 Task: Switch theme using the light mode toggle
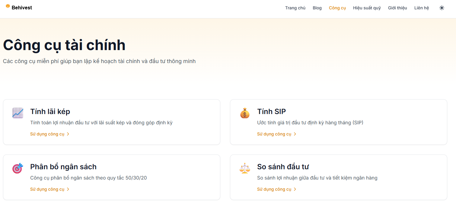point(442,8)
